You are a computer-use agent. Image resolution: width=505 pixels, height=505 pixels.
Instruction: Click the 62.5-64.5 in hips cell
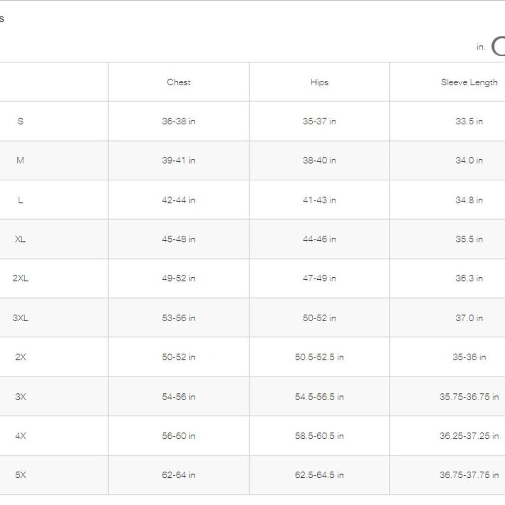[x=320, y=475]
